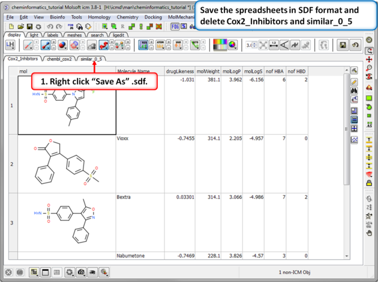Image resolution: width=378 pixels, height=282 pixels.
Task: Select the wire representation tool
Action: pos(28,46)
